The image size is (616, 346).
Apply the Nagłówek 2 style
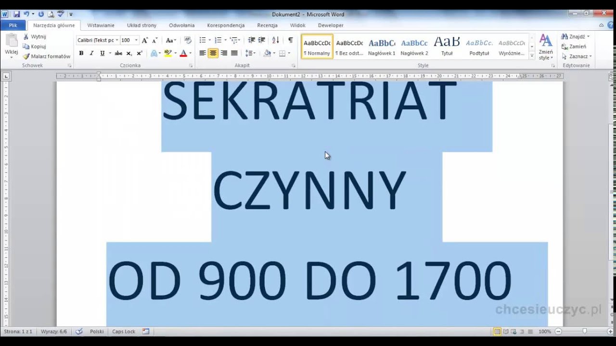click(x=414, y=47)
